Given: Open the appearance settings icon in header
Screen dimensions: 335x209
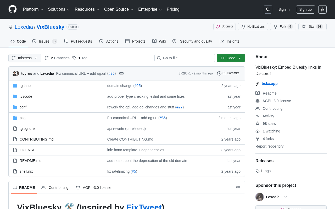Looking at the screenshot, I should [322, 9].
